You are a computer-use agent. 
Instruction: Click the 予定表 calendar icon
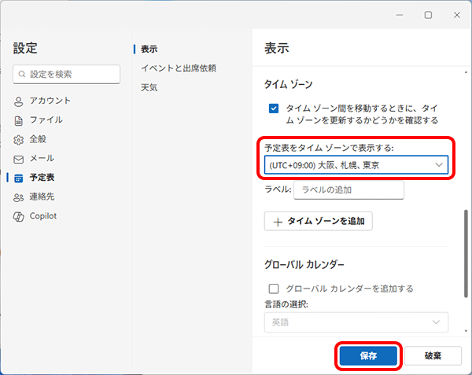(x=19, y=178)
